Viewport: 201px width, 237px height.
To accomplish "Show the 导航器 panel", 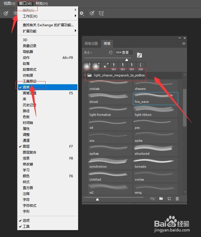I will click(x=48, y=52).
